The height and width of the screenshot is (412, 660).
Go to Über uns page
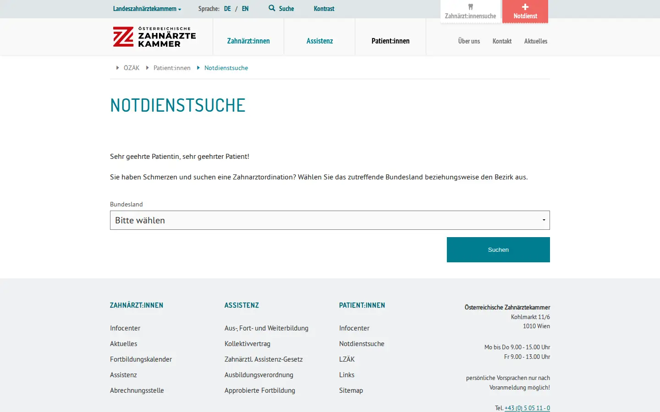(x=469, y=41)
